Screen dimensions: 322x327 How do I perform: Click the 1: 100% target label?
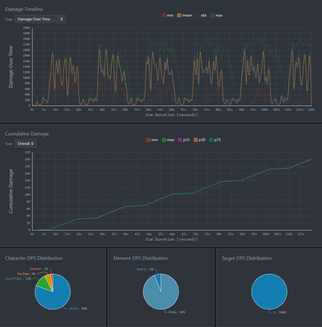point(279,313)
